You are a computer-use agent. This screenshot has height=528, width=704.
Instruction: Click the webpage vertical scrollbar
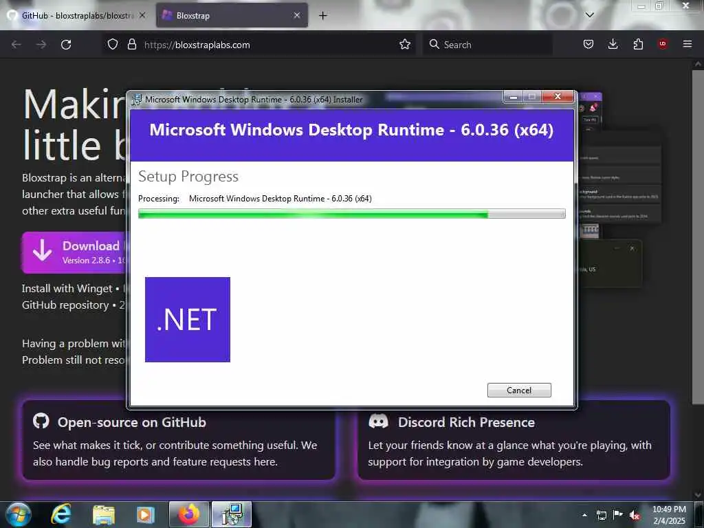click(698, 237)
